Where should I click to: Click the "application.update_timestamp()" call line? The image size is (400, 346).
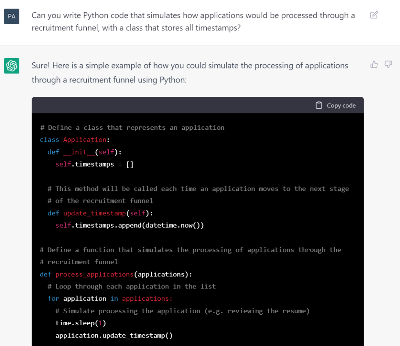114,335
